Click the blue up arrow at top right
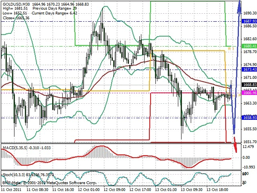The width and height of the screenshot is (257, 193). click(x=239, y=7)
